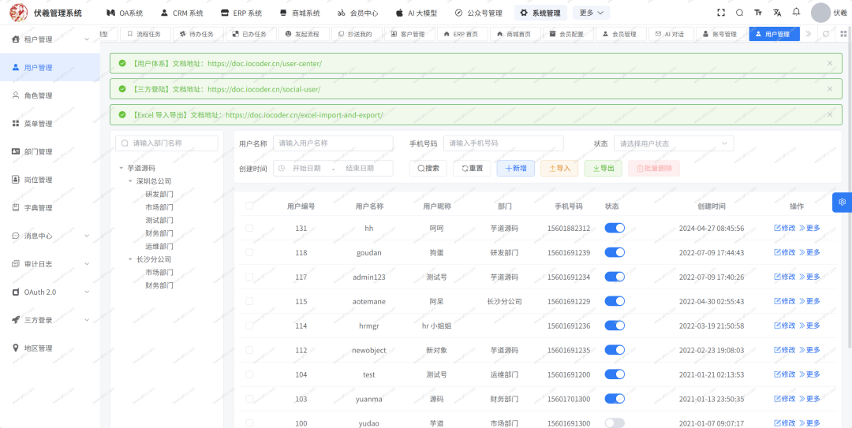Viewport: 852px width, 428px height.
Task: Toggle status switch for user yuanma
Action: 615,399
